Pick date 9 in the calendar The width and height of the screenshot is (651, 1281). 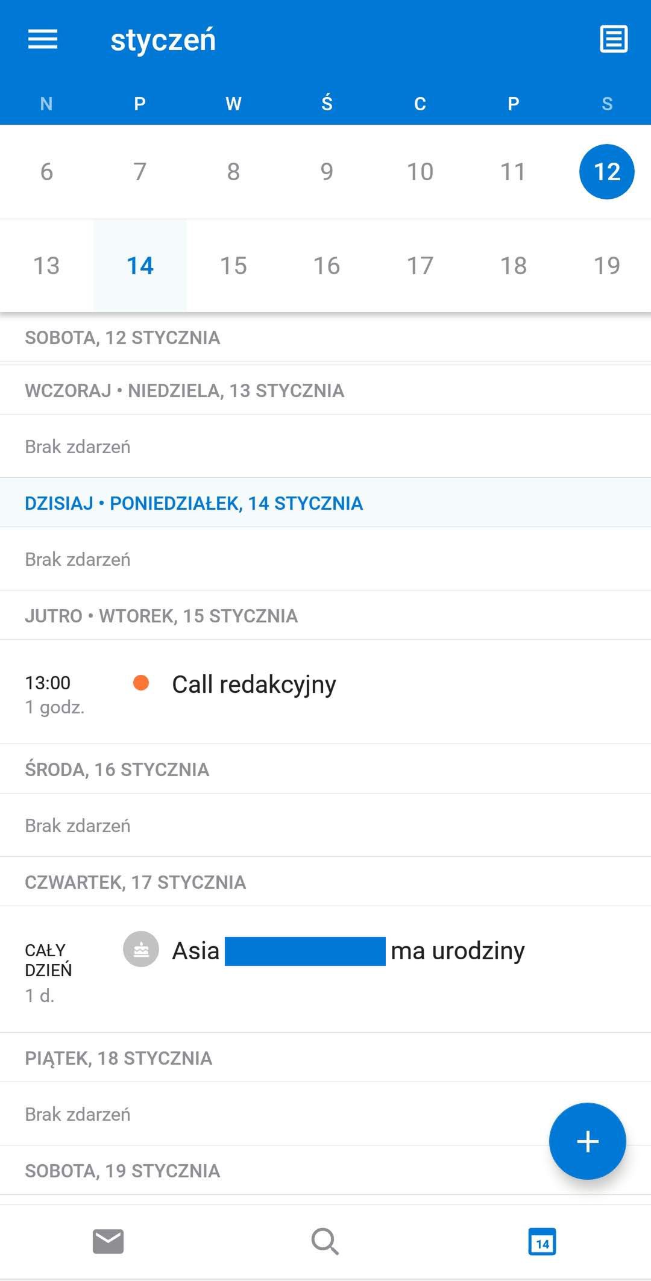click(327, 172)
